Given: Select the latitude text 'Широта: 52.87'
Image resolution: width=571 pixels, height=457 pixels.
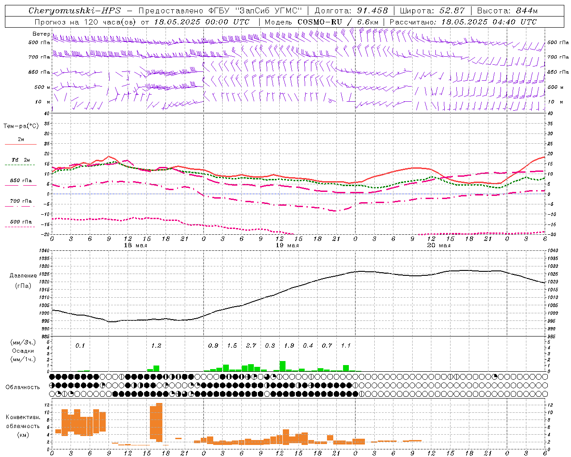Looking at the screenshot, I should pyautogui.click(x=432, y=11).
